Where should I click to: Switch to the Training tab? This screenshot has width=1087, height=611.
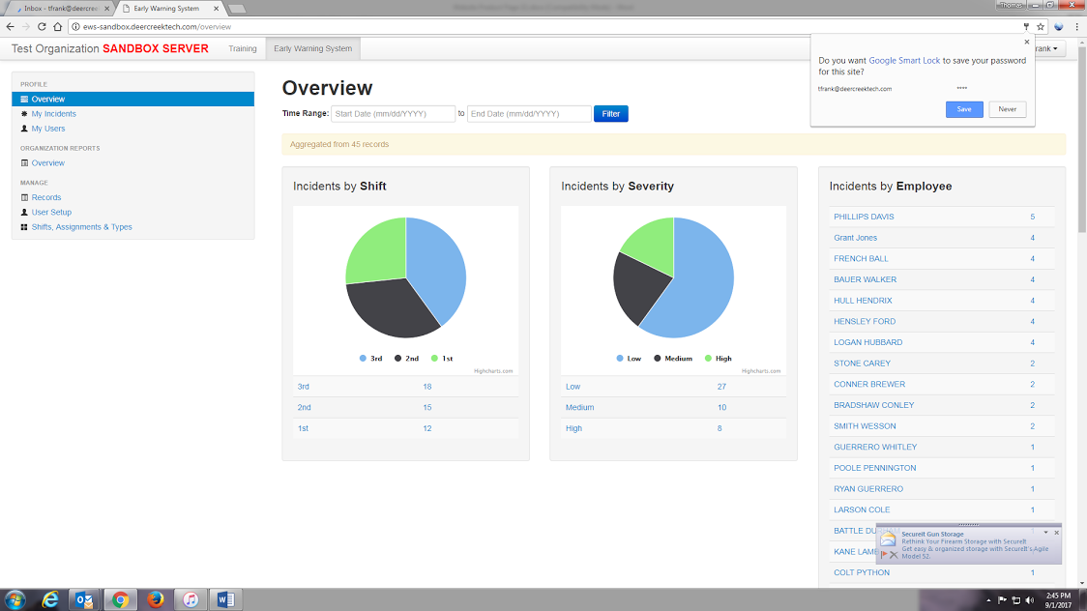tap(242, 47)
